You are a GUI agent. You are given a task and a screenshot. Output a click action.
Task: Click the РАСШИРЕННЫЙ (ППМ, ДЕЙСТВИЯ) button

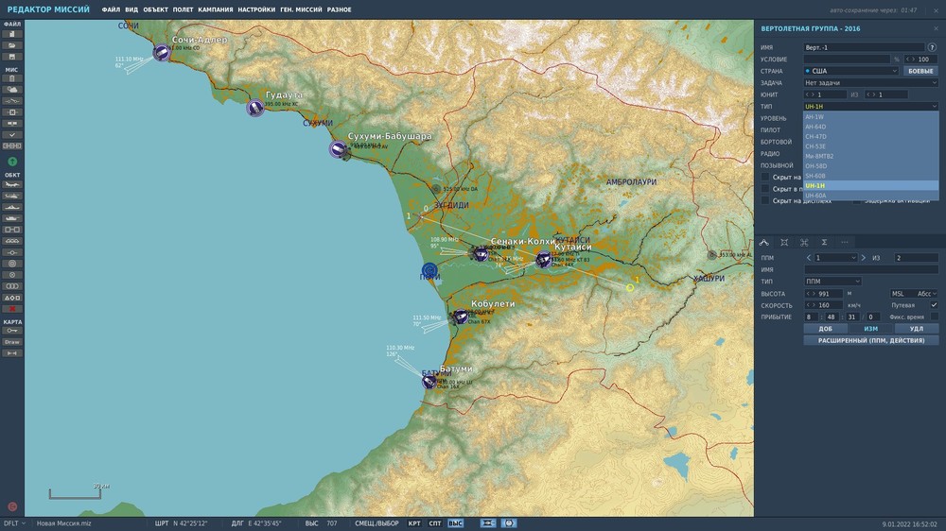[870, 340]
